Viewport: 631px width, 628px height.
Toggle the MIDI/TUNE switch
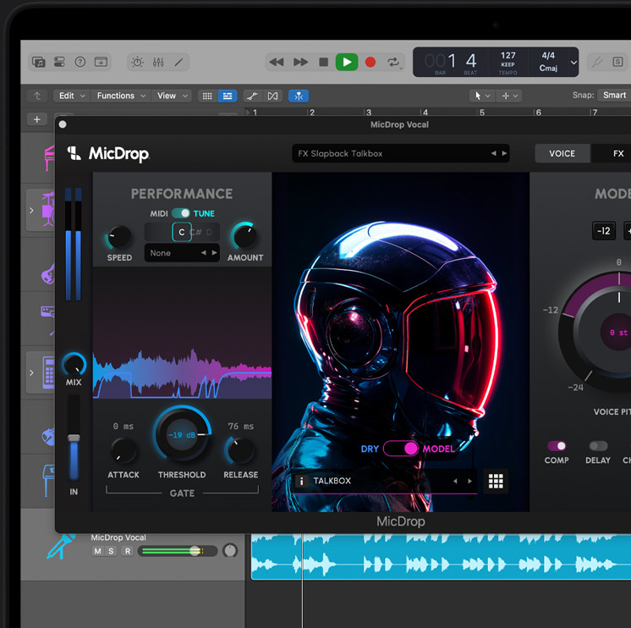[x=181, y=213]
